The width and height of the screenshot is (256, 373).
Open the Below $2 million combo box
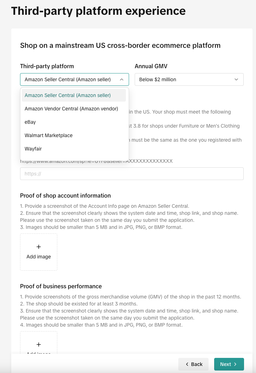pyautogui.click(x=189, y=79)
